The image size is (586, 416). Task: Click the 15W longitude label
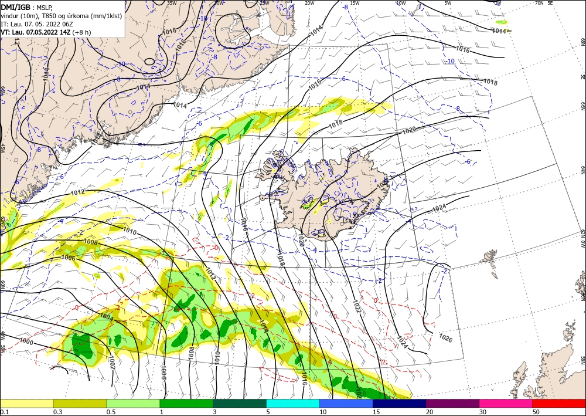[355, 3]
